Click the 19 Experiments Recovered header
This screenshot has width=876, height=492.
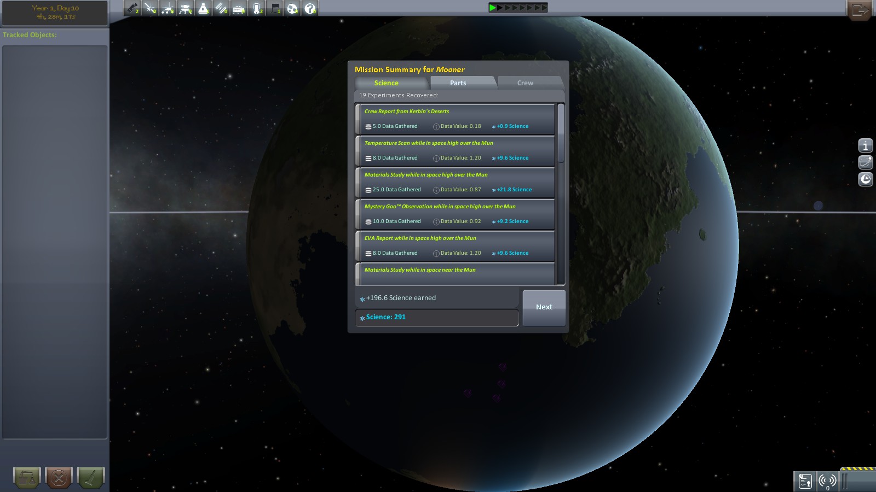tap(399, 95)
